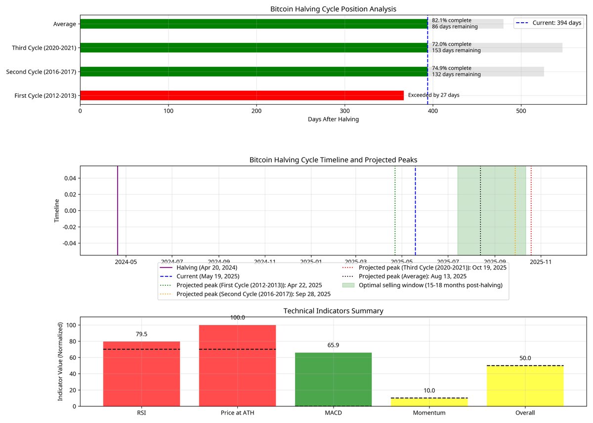Click the red First Cycle (2012-2013) bar
The width and height of the screenshot is (593, 423).
click(x=242, y=95)
